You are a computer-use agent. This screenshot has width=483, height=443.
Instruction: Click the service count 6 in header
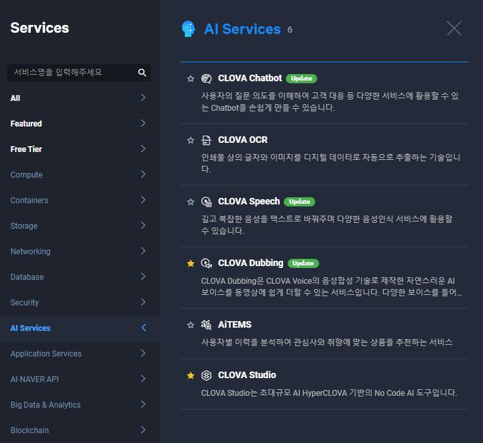pos(290,30)
